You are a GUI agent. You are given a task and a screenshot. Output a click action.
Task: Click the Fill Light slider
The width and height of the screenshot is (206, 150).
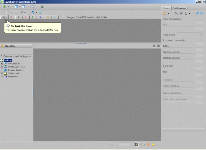[x=179, y=48]
